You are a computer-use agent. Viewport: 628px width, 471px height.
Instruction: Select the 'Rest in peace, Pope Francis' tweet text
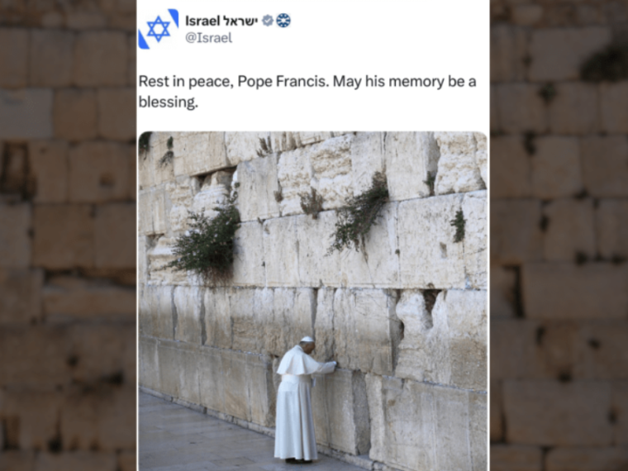click(x=307, y=92)
